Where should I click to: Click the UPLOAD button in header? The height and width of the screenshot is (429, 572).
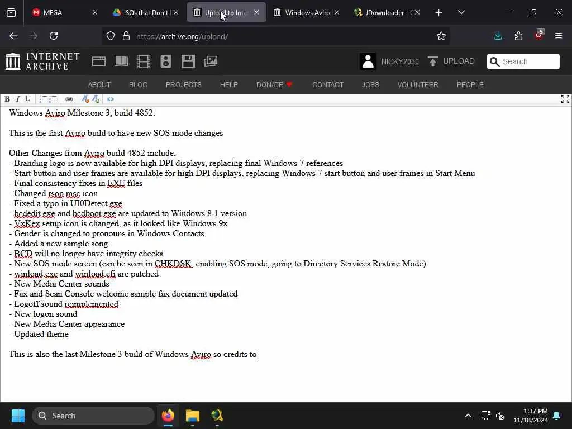click(x=451, y=61)
